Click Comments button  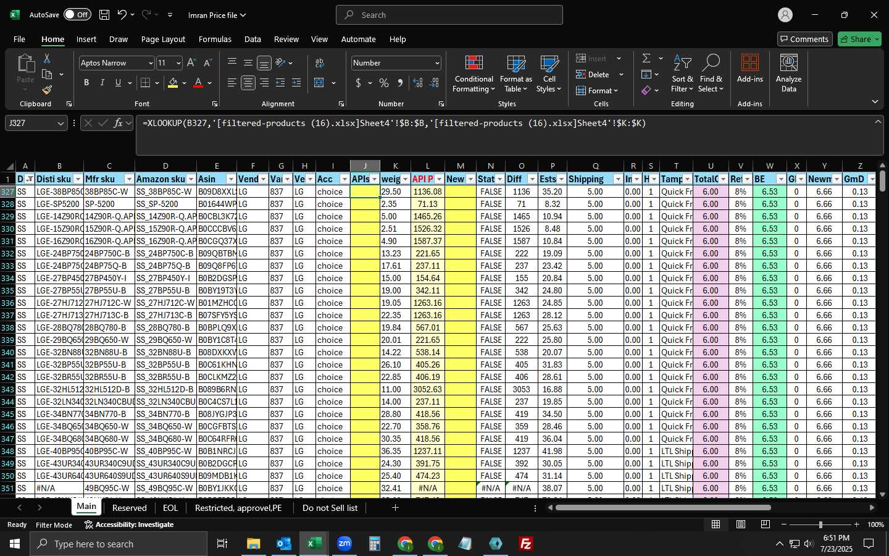[804, 39]
